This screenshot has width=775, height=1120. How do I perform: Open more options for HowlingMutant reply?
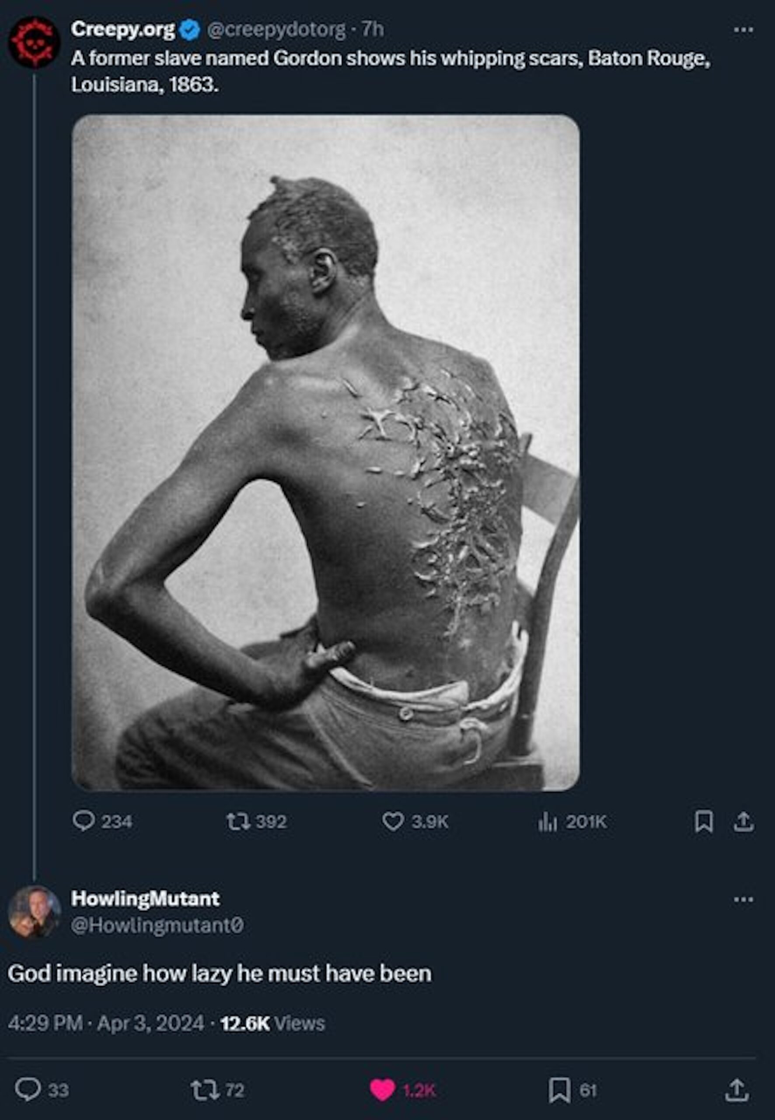coord(744,899)
